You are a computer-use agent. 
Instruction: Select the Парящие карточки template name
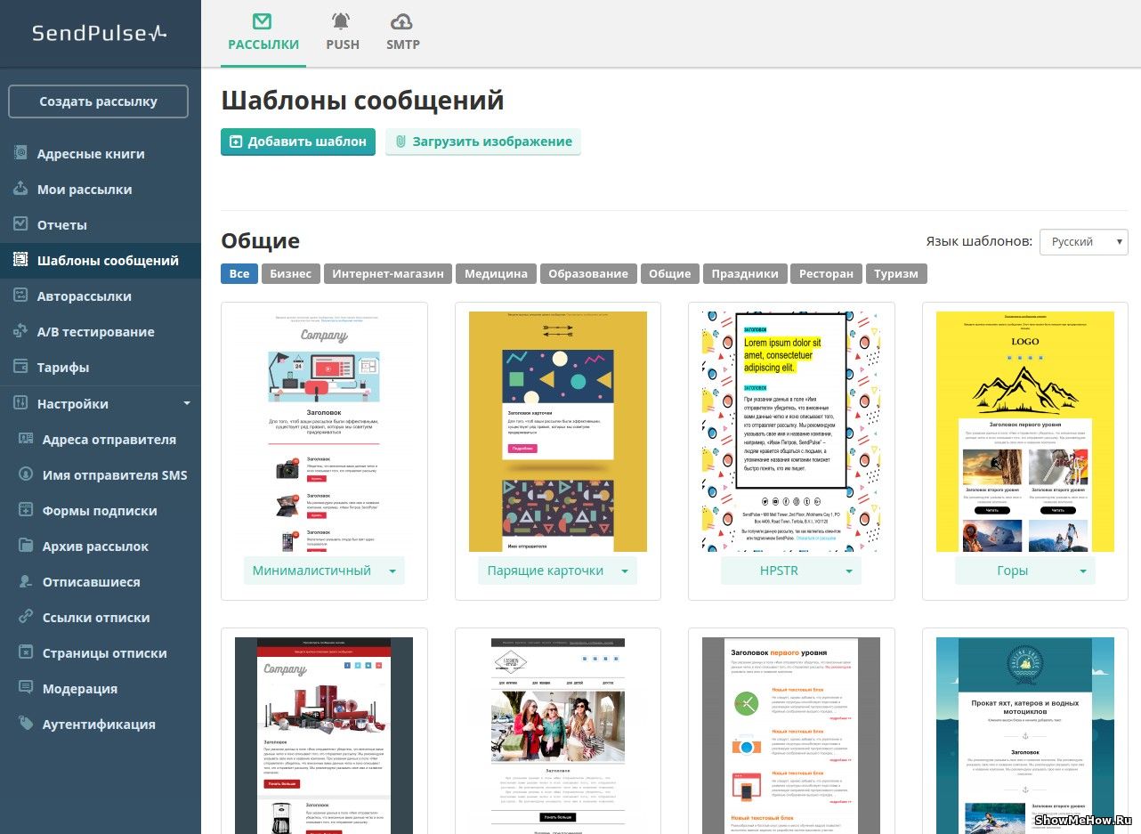tap(546, 571)
